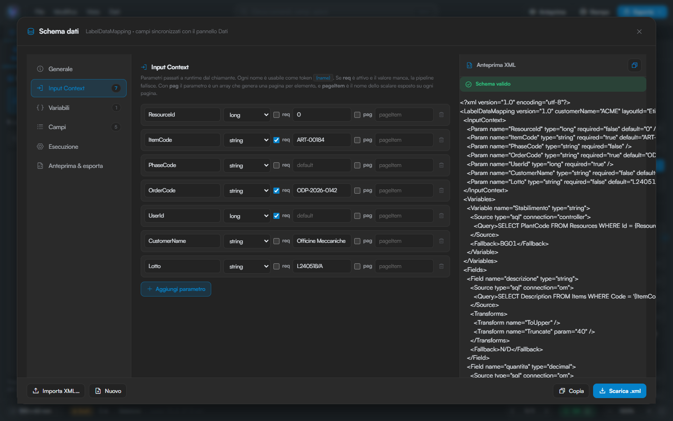Go to the Generale section
Viewport: 673px width, 421px height.
pos(79,69)
